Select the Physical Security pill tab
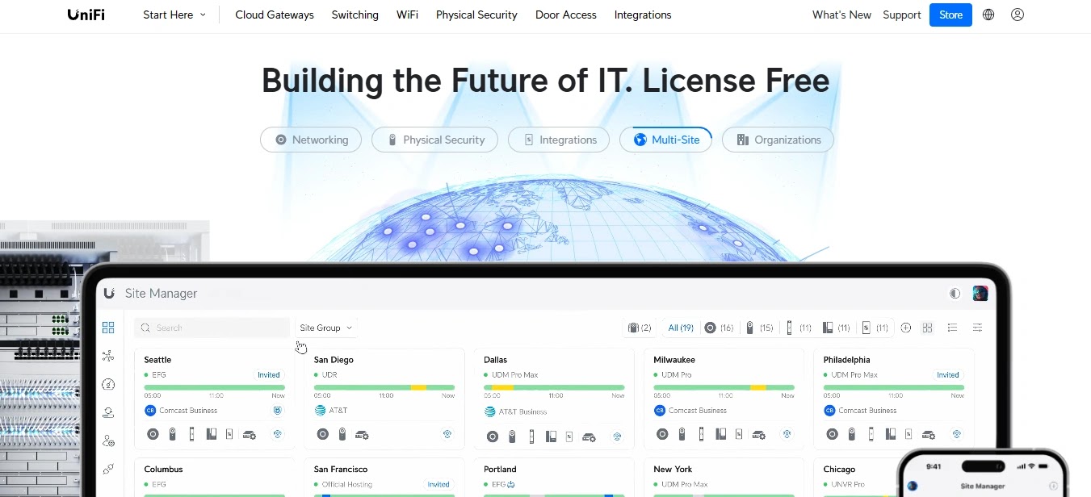Viewport: 1091px width, 497px height. point(434,140)
